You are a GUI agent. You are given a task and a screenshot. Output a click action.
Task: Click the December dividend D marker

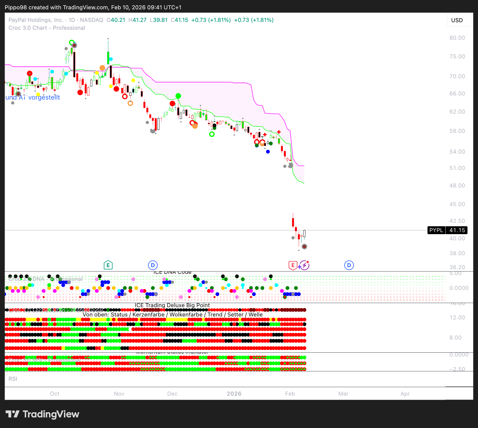point(153,265)
